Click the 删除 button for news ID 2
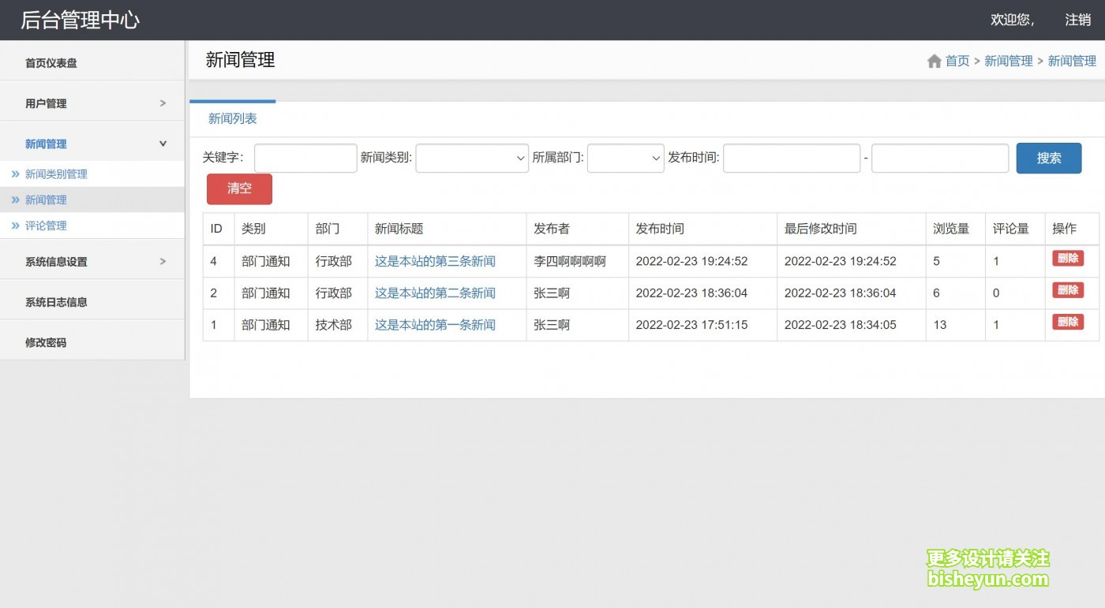This screenshot has height=608, width=1105. pyautogui.click(x=1068, y=289)
